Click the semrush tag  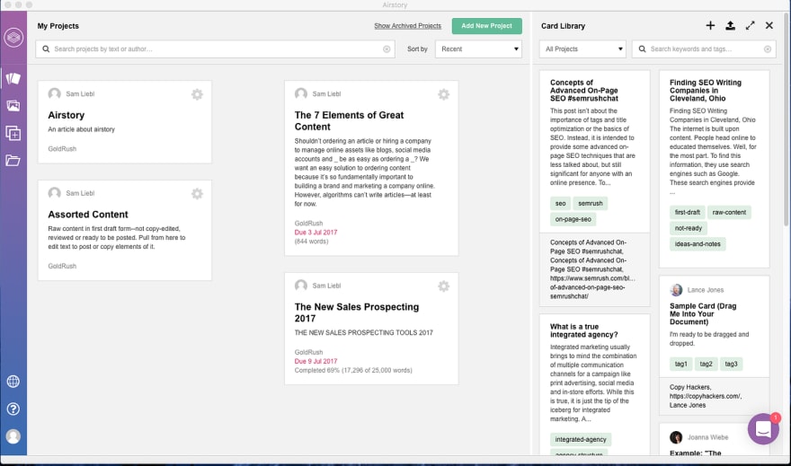(x=591, y=204)
